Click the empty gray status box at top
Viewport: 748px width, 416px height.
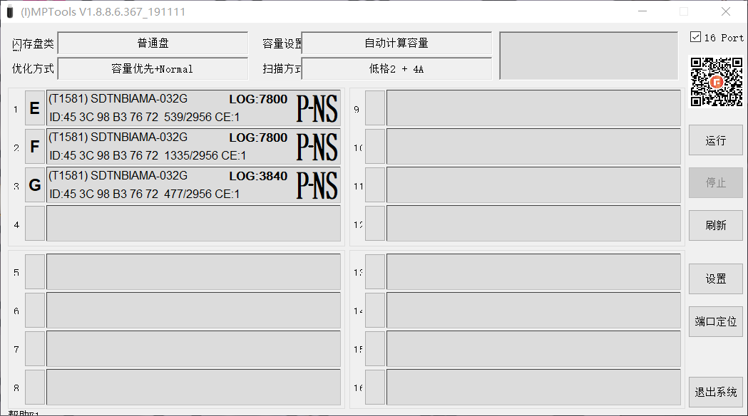(x=589, y=56)
